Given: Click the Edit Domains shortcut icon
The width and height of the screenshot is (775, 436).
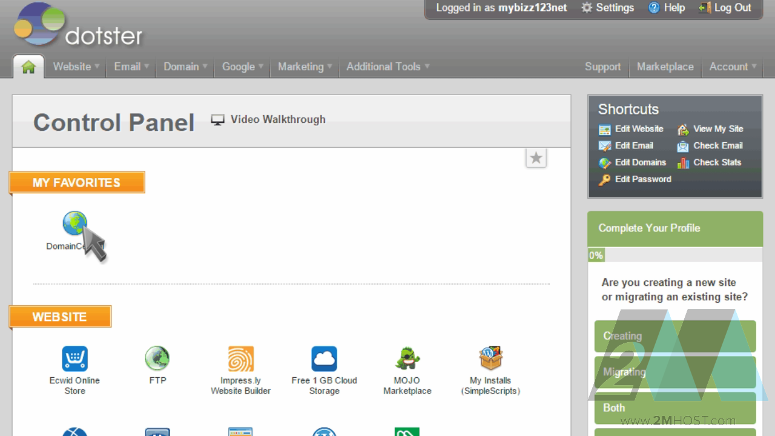Looking at the screenshot, I should pyautogui.click(x=605, y=163).
